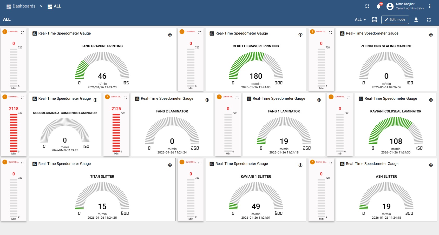Click the Edit mode button
Viewport: 439px width, 235px height.
(395, 19)
